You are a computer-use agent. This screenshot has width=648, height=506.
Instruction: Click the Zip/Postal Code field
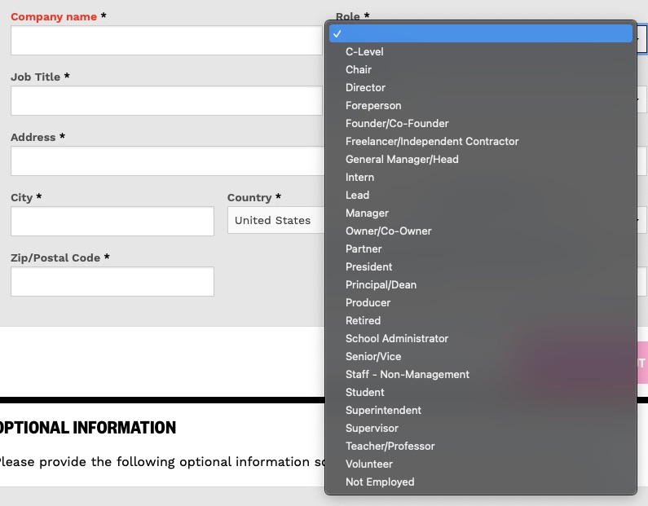coord(112,281)
